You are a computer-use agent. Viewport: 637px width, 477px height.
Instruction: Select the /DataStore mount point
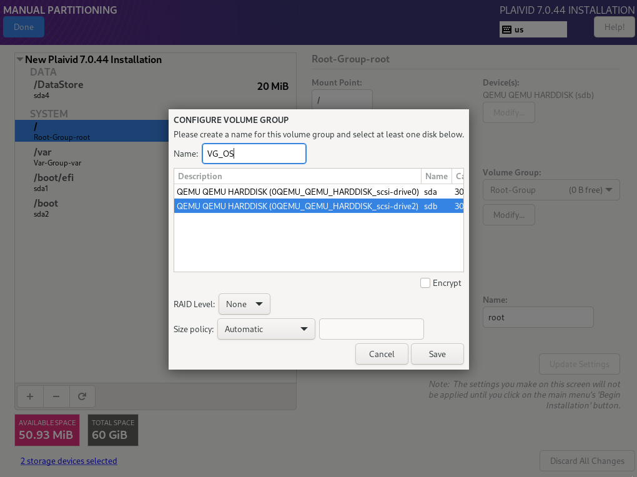[156, 89]
